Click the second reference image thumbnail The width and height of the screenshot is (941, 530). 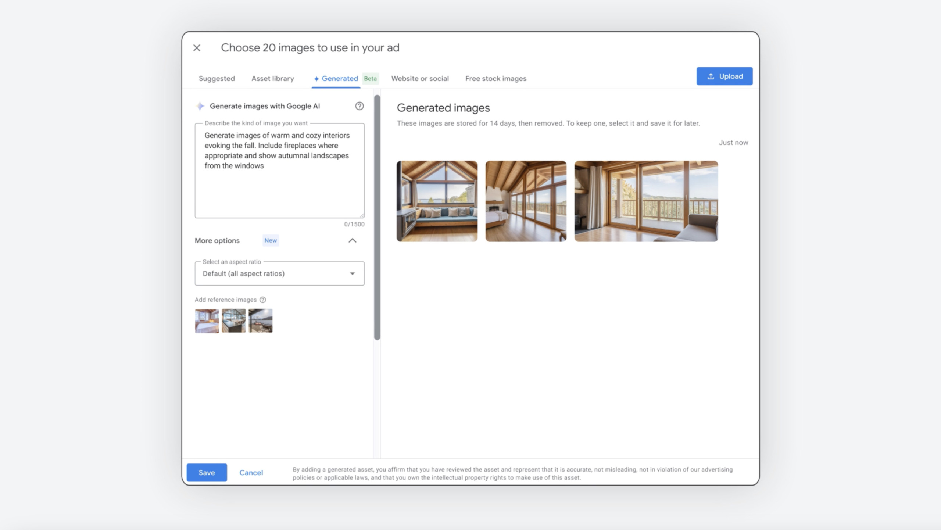point(233,320)
